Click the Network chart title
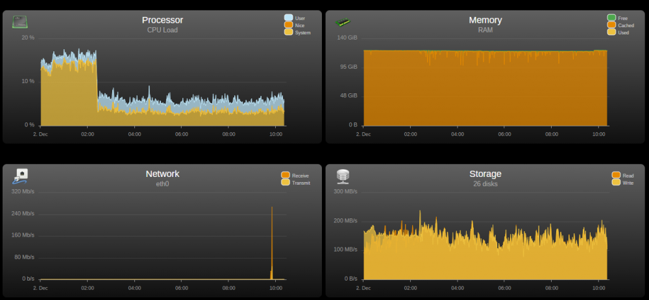Image resolution: width=649 pixels, height=300 pixels. [x=162, y=174]
